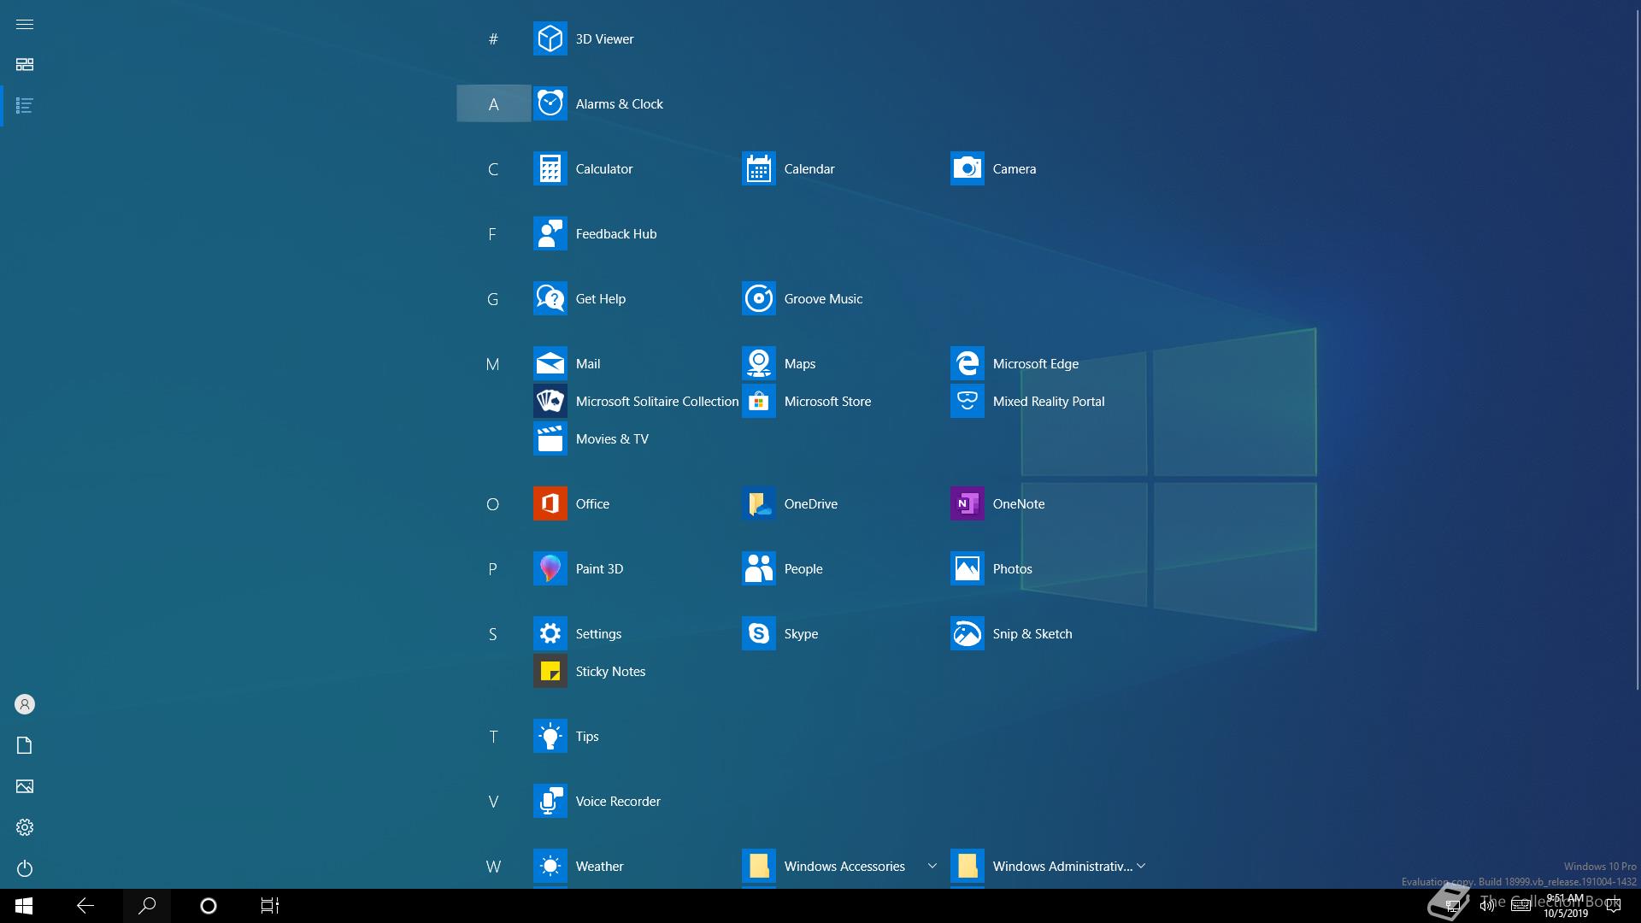Open the user account icon in sidebar
This screenshot has height=923, width=1641.
25,704
